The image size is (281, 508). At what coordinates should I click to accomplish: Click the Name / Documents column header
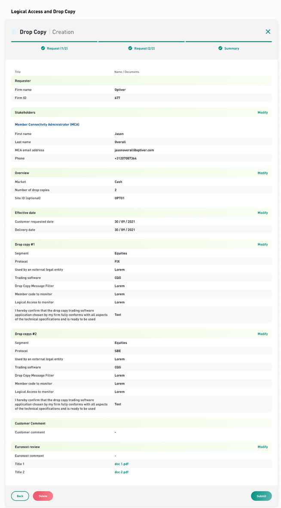pyautogui.click(x=127, y=72)
